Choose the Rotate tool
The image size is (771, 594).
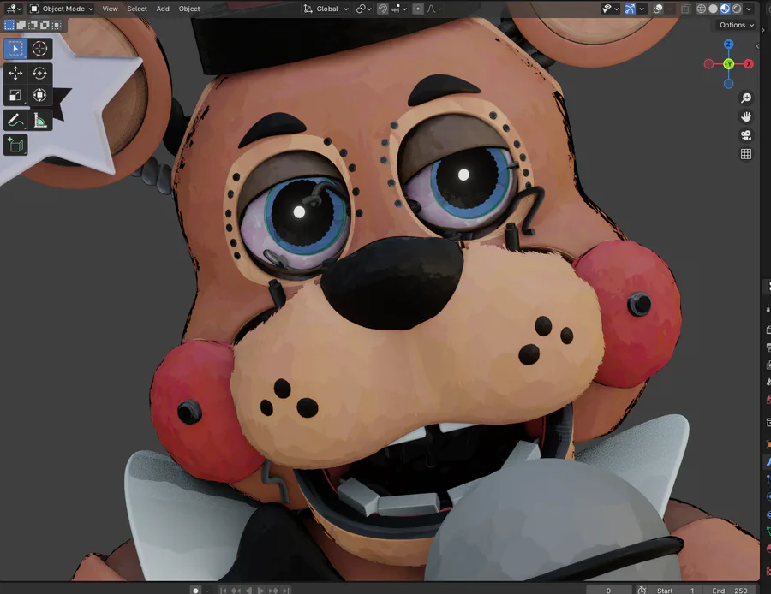pos(39,74)
